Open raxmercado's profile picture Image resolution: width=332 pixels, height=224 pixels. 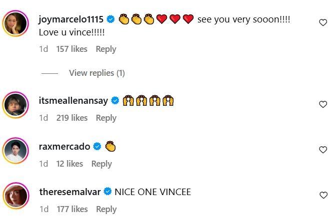(16, 150)
